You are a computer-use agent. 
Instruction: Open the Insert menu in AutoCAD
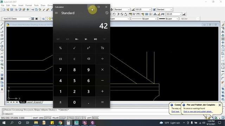(x=21, y=5)
